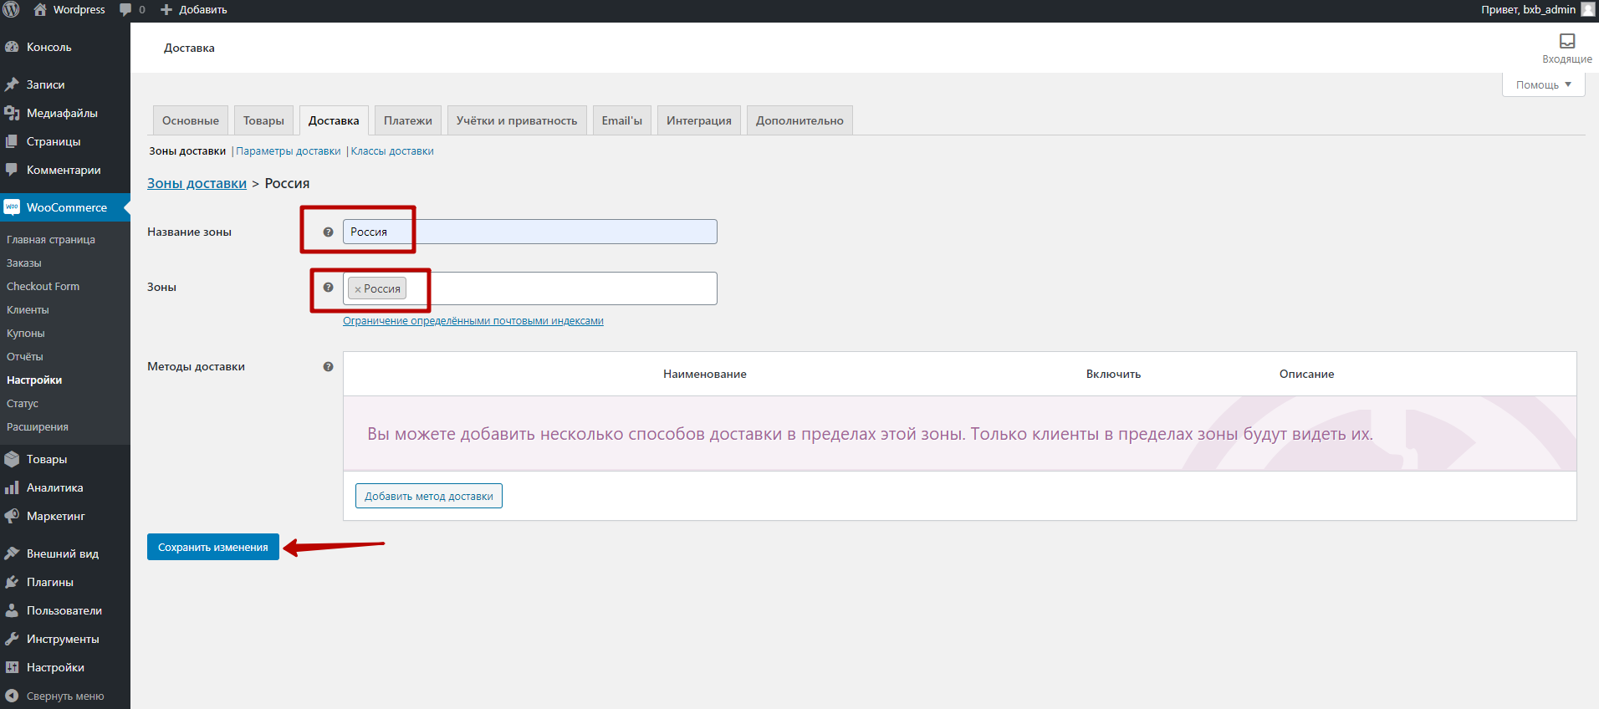The width and height of the screenshot is (1599, 709).
Task: Open WooCommerce Настройки submenu item
Action: tap(34, 380)
